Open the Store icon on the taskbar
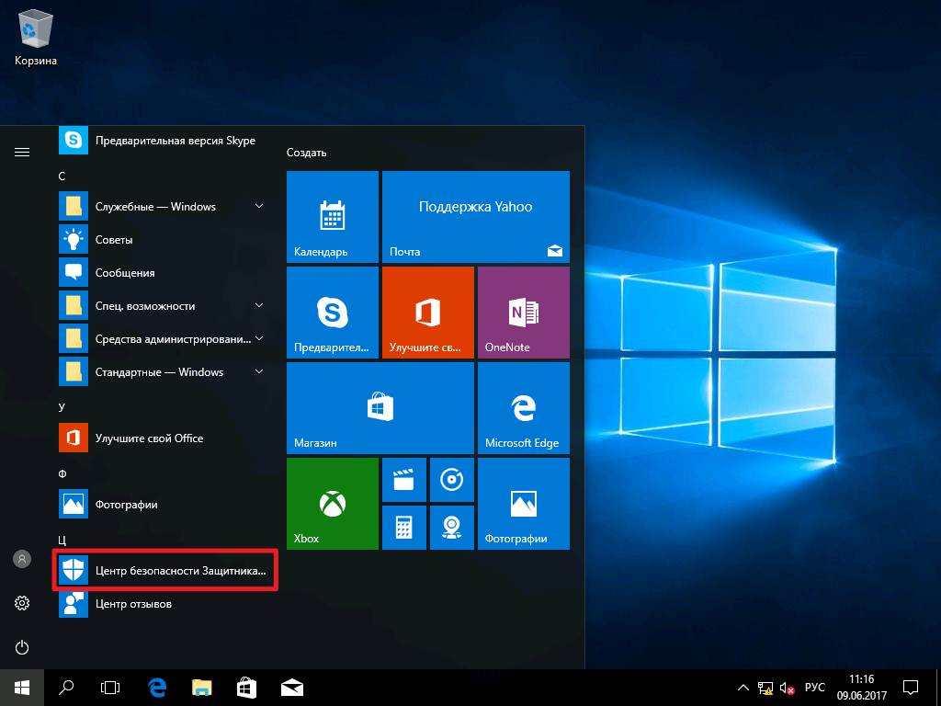 point(246,688)
